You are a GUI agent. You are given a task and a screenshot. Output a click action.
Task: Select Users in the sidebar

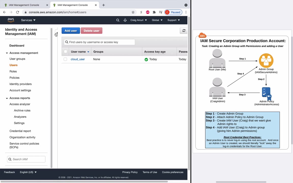pyautogui.click(x=13, y=65)
